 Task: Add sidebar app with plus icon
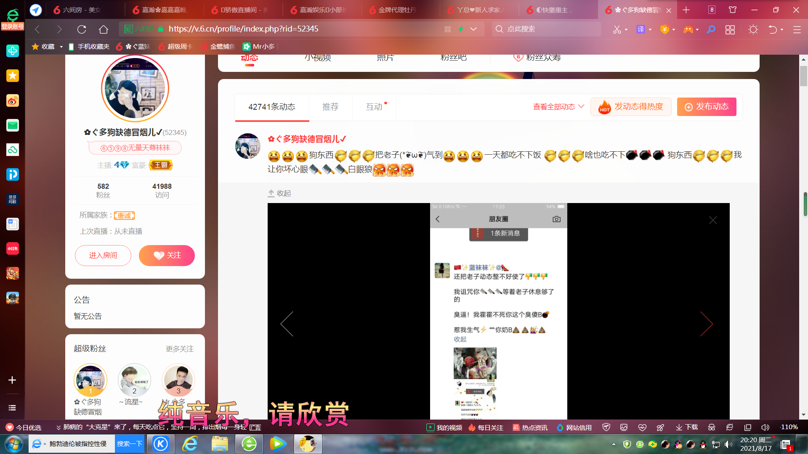pyautogui.click(x=12, y=380)
